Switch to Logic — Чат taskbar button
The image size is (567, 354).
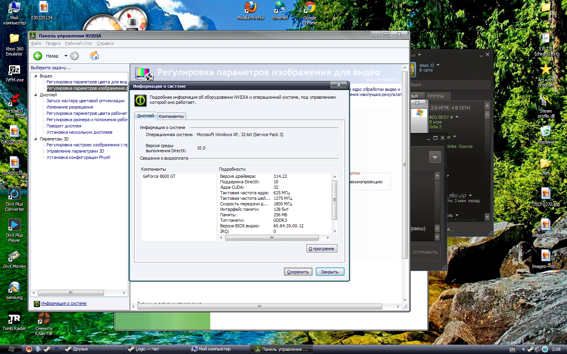coord(156,349)
